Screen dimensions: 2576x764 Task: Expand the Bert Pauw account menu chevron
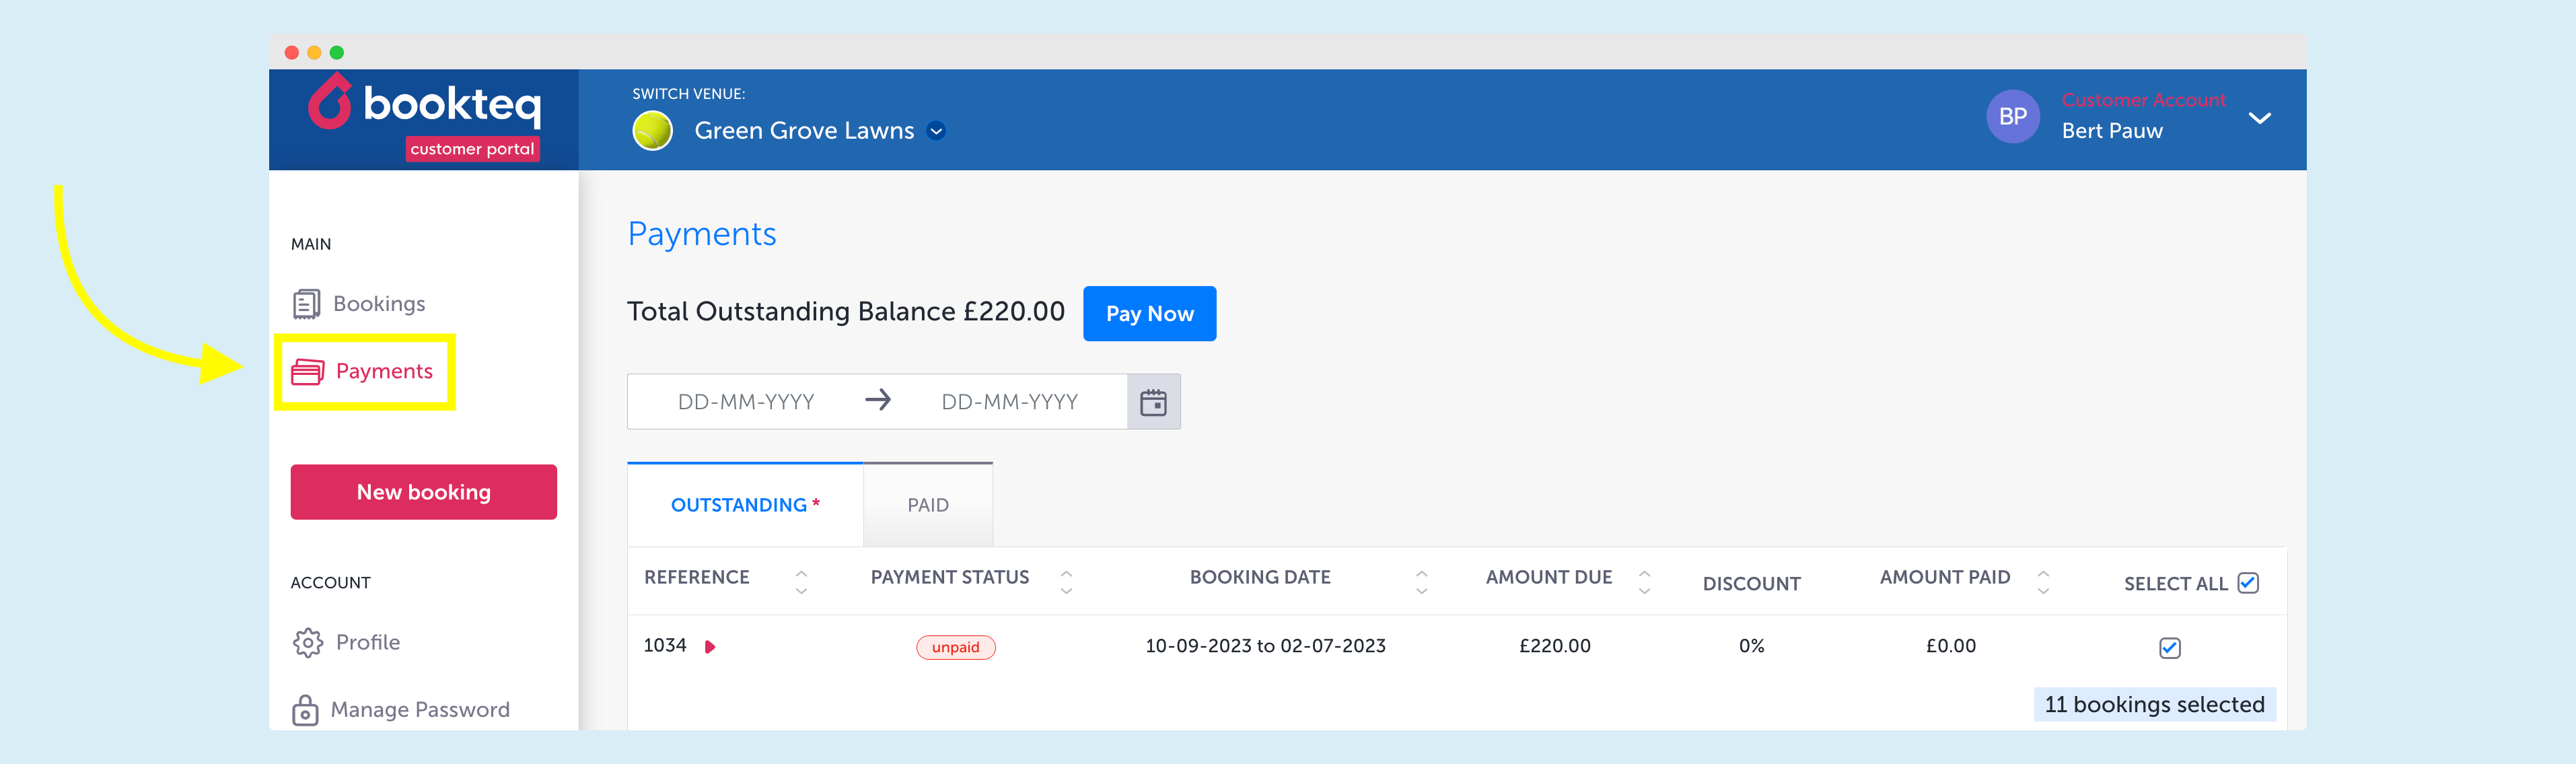[x=2259, y=118]
